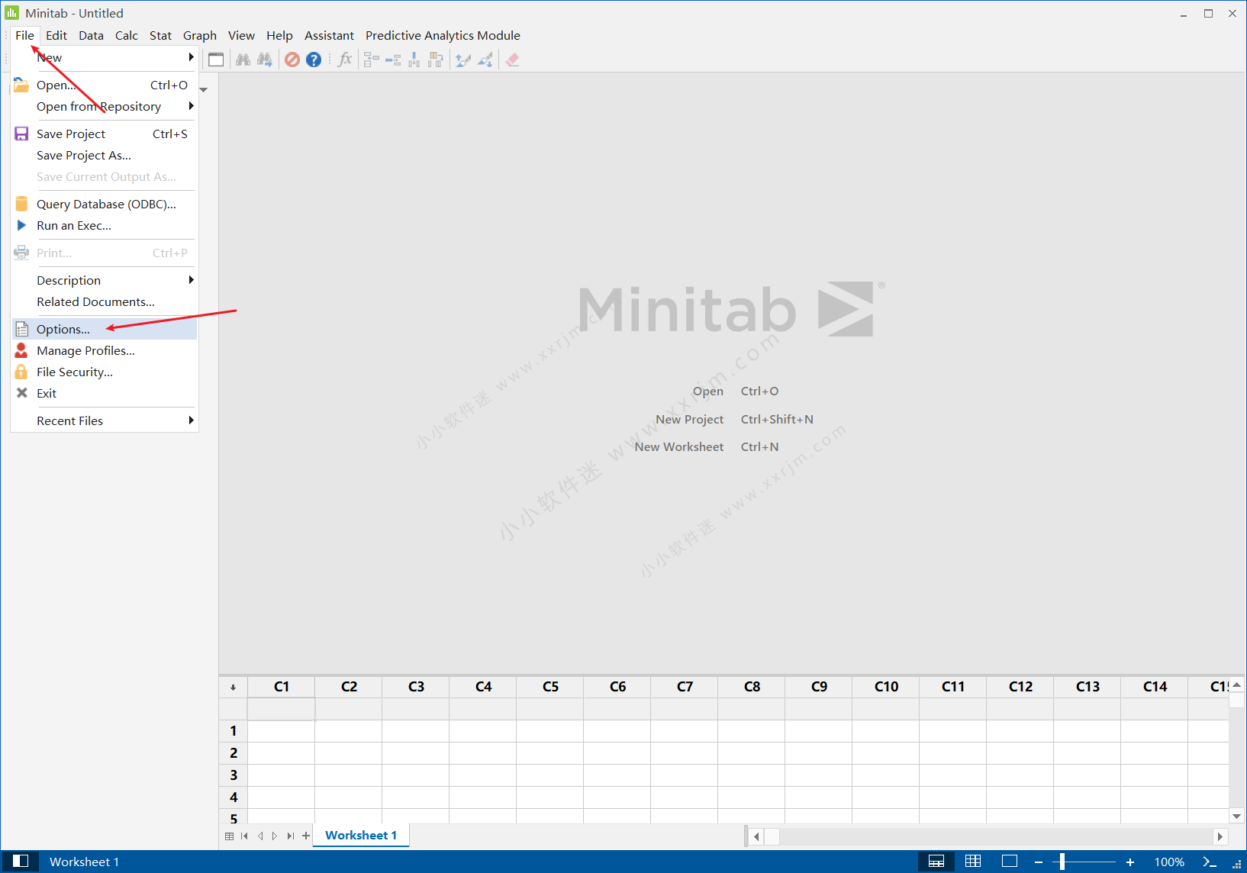The image size is (1247, 873).
Task: Click the C1 column name cell
Action: pyautogui.click(x=281, y=709)
